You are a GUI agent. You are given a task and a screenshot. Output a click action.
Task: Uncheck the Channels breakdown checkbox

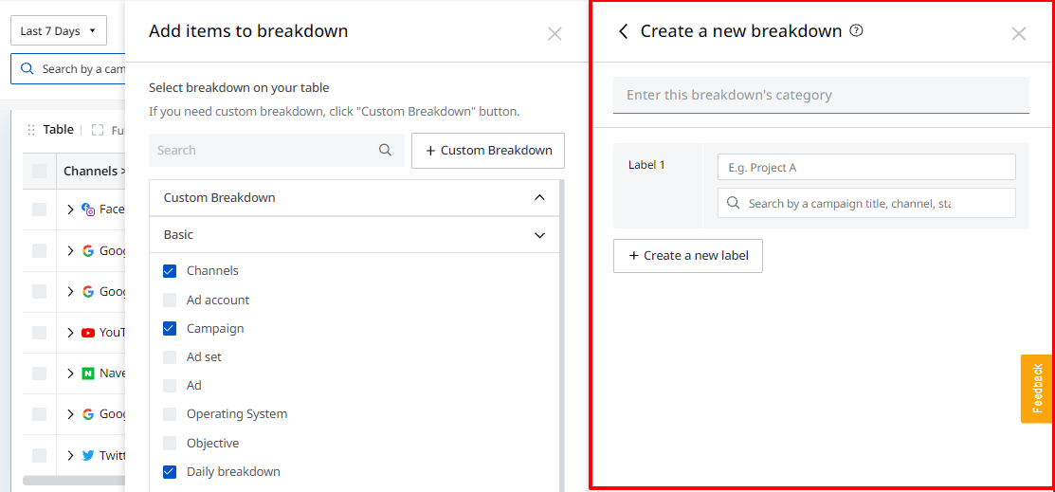[170, 271]
